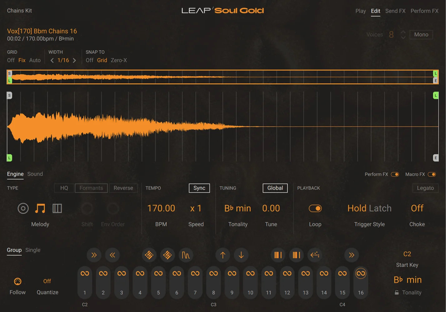
Task: Click the down arrow pitch shift icon
Action: [x=241, y=255]
